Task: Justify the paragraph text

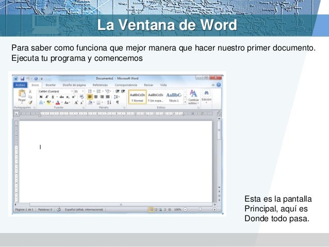Action: [x=108, y=97]
